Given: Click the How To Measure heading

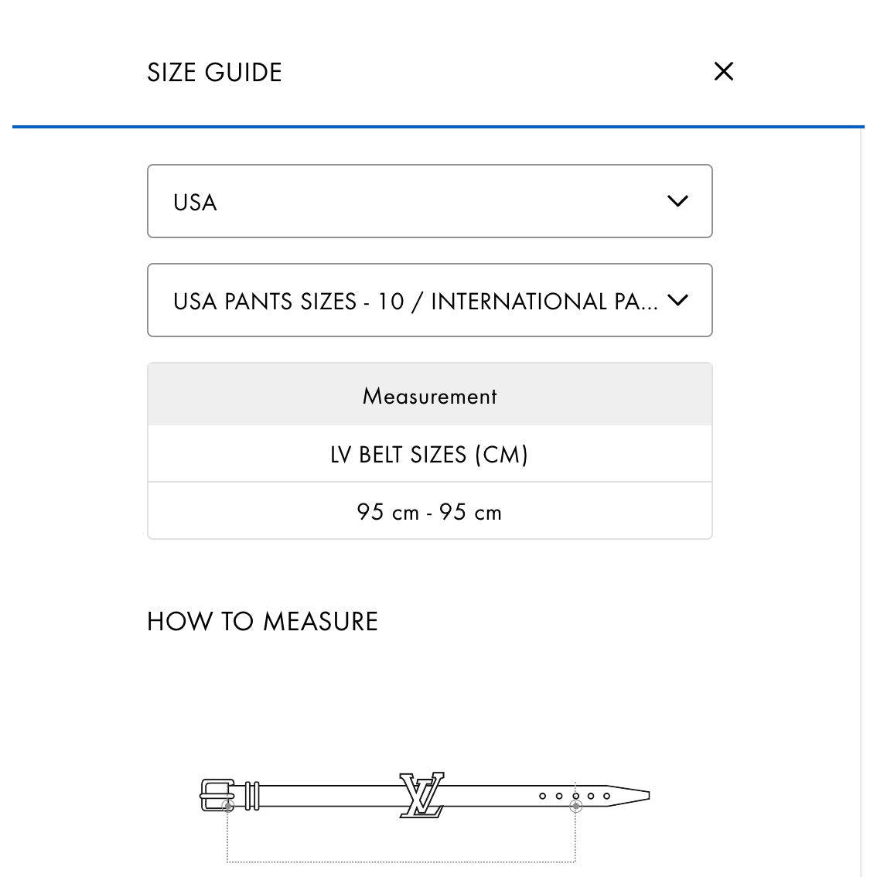Looking at the screenshot, I should coord(262,622).
